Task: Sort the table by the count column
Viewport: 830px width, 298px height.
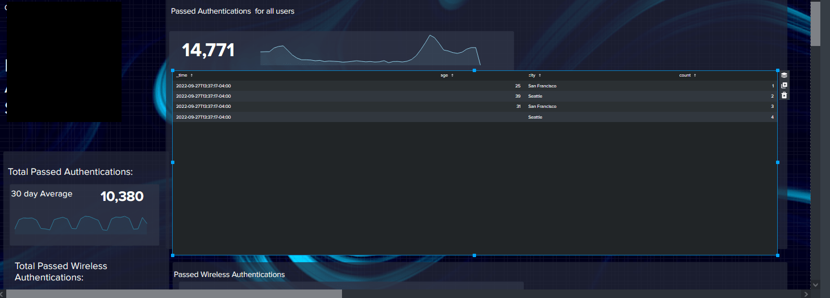Action: [x=687, y=75]
